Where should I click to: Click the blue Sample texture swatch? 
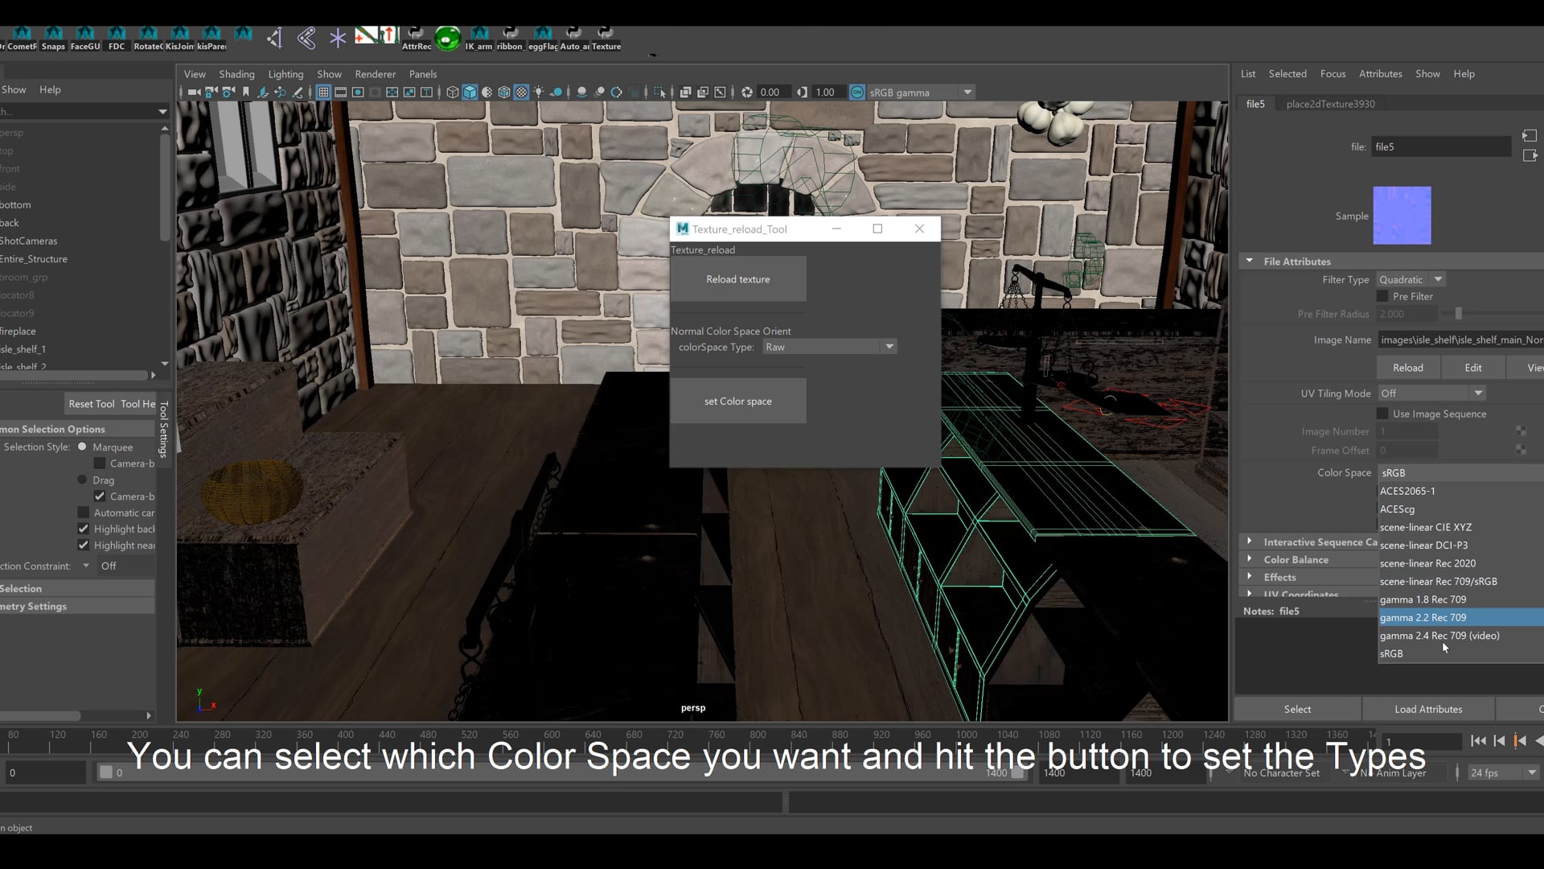1402,215
